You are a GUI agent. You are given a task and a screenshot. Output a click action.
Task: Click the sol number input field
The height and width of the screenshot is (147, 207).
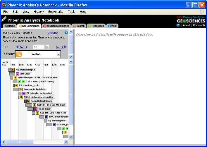(39, 47)
